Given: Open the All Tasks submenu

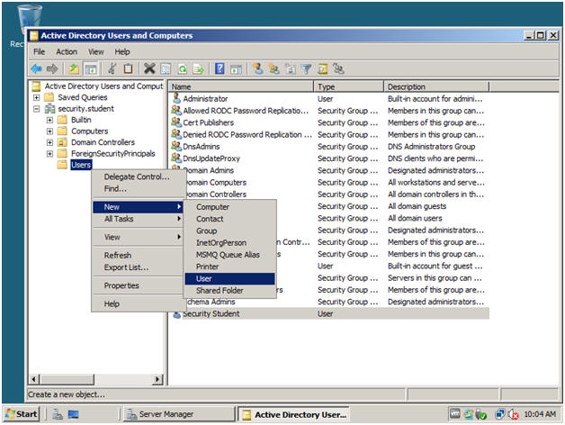Looking at the screenshot, I should click(138, 219).
